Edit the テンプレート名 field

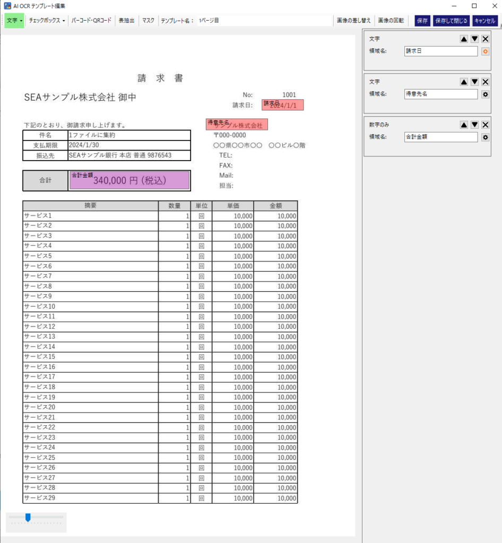pos(264,21)
